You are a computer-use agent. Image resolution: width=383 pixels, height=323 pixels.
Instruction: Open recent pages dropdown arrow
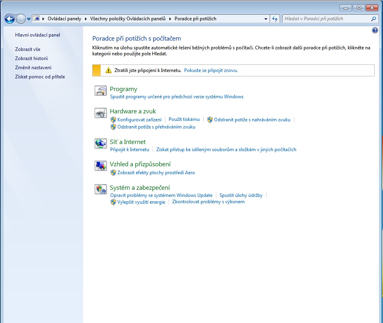[x=29, y=19]
